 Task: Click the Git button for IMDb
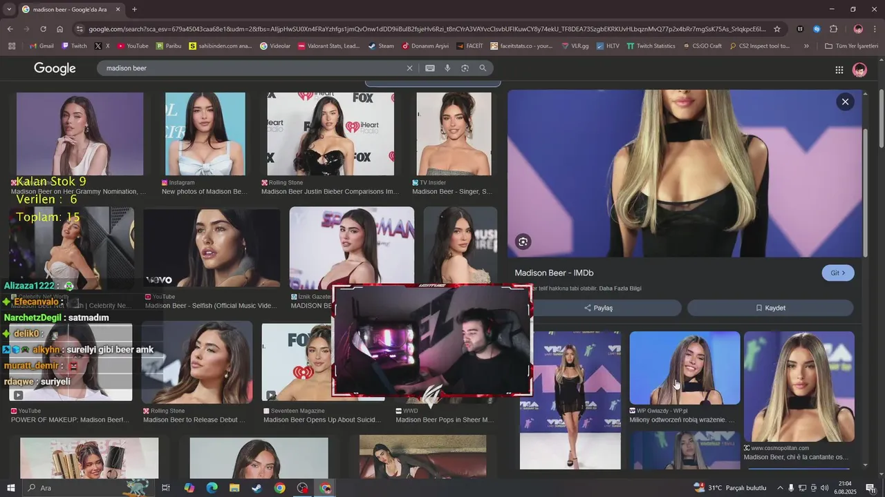point(838,273)
